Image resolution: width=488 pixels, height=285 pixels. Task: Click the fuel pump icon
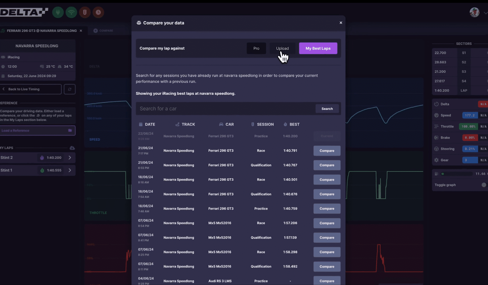[x=436, y=174]
